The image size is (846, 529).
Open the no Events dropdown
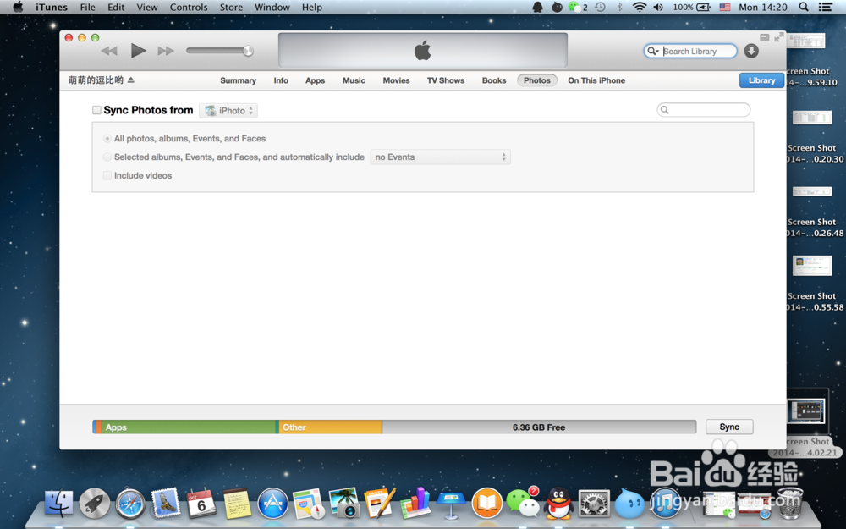(x=440, y=157)
